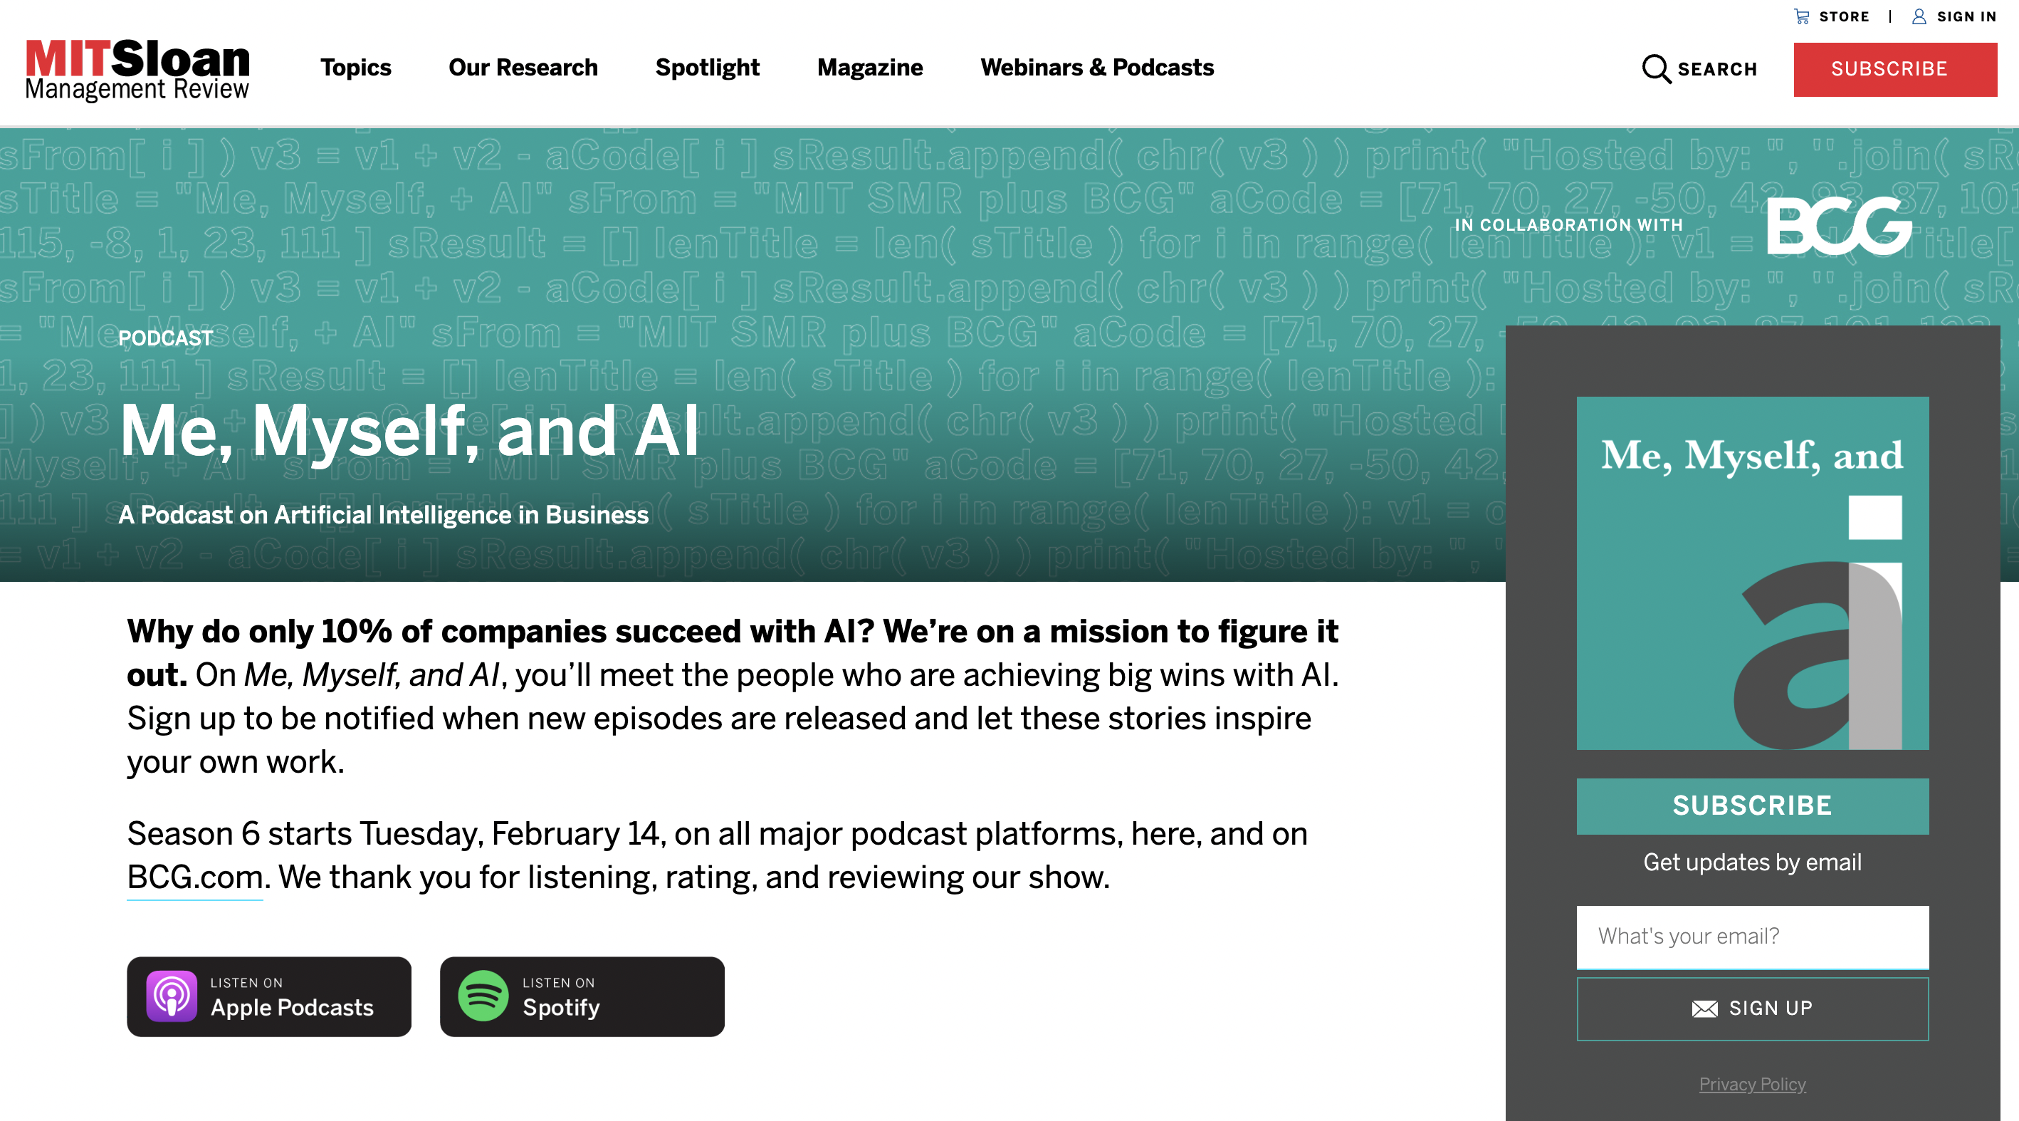Screen dimensions: 2019x1121
Task: Click the email address input field
Action: coord(1752,936)
